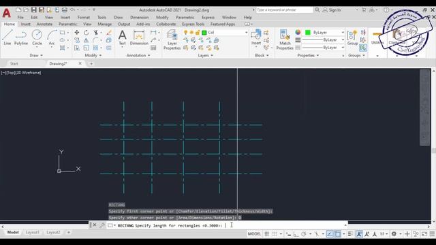436x245 pixels.
Task: Expand the Draw panel
Action: pyautogui.click(x=36, y=55)
